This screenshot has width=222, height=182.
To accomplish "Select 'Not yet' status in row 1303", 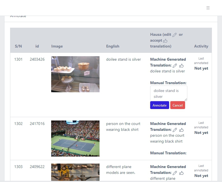I will (201, 176).
